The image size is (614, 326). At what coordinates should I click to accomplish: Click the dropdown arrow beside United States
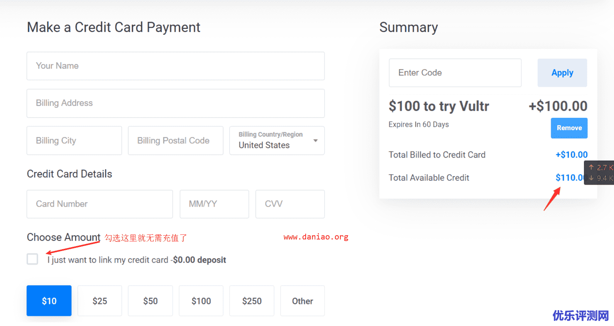tap(316, 141)
